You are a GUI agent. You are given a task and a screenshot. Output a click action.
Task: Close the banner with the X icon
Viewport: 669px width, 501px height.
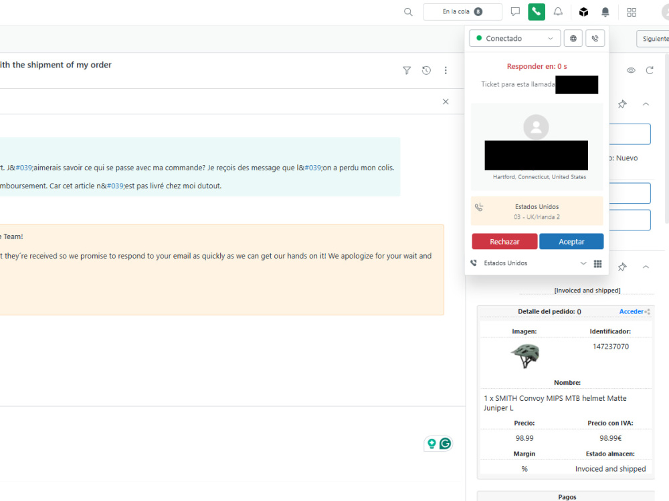click(446, 102)
